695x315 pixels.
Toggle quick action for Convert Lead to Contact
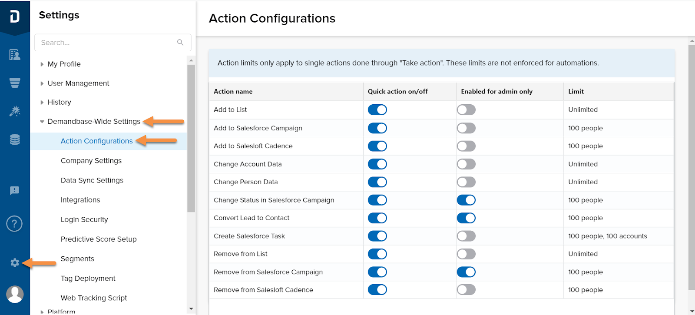click(x=377, y=218)
